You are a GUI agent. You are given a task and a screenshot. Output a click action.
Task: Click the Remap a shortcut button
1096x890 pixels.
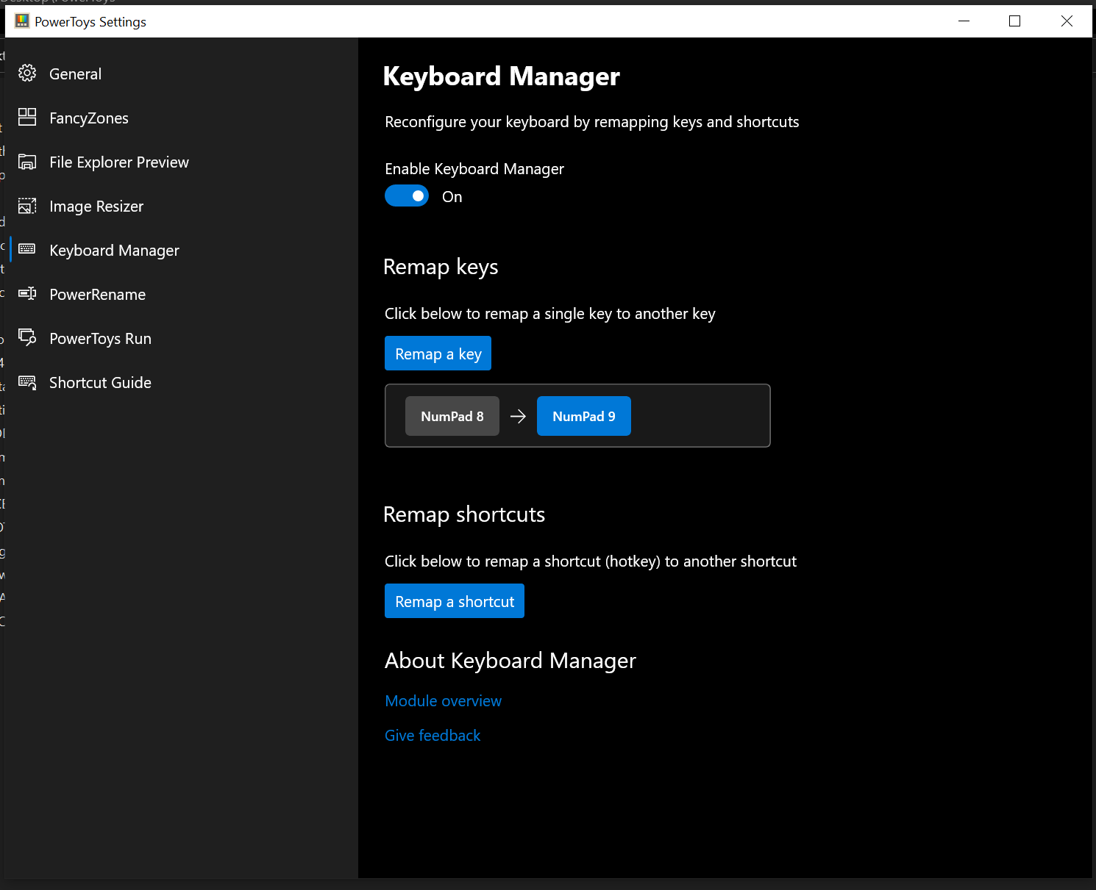click(x=454, y=600)
